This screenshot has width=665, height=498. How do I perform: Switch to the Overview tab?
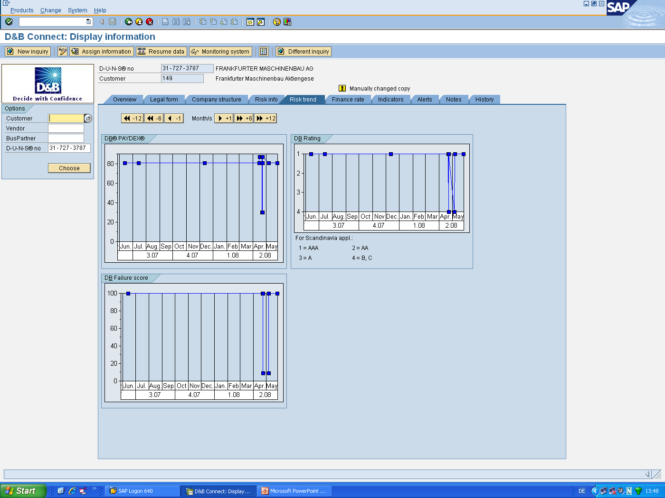(124, 100)
